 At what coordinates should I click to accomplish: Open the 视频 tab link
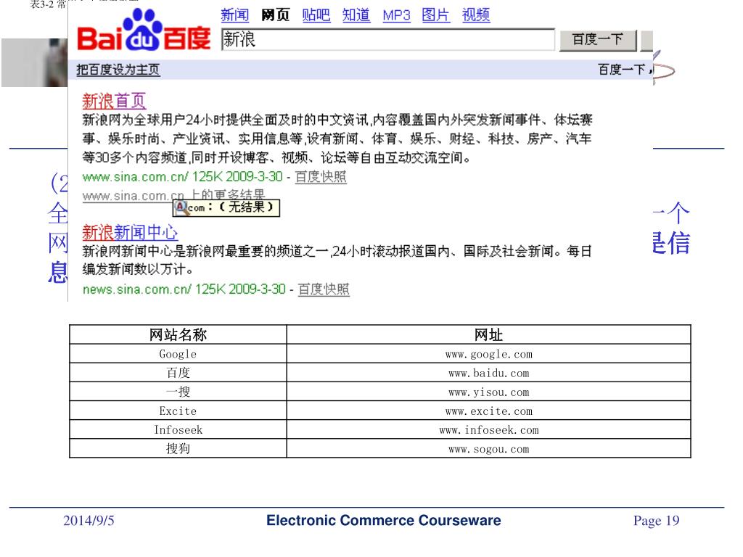coord(476,15)
